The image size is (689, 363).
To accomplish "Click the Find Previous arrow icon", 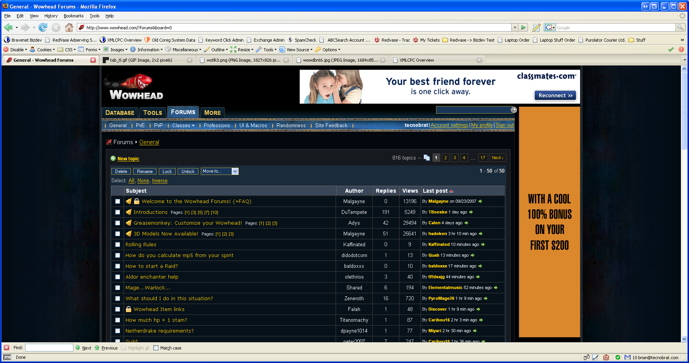I will [97, 348].
